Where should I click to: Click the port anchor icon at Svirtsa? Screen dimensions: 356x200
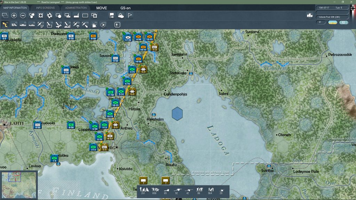click(x=269, y=166)
